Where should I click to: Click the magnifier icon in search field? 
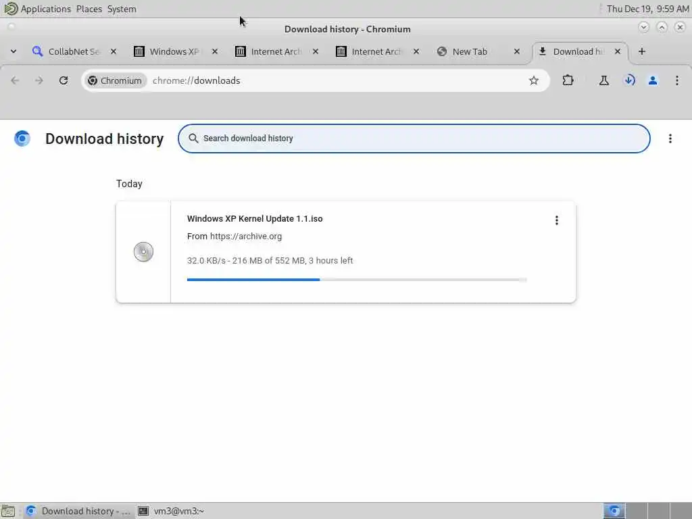pos(193,138)
